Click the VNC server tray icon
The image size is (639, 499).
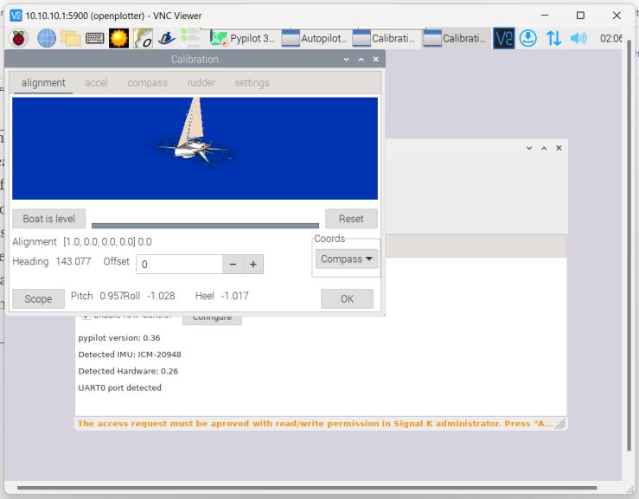coord(504,38)
